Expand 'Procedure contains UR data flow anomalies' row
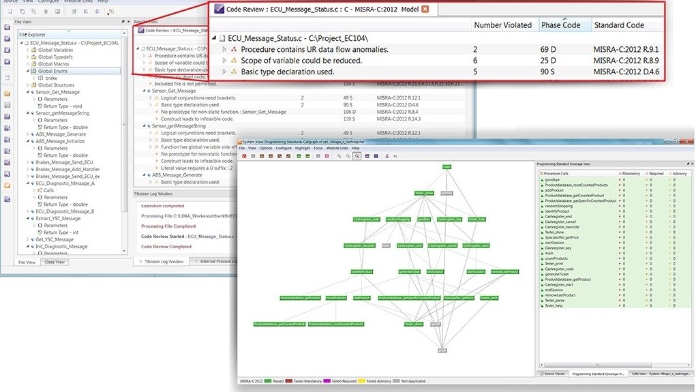The image size is (696, 392). [225, 50]
